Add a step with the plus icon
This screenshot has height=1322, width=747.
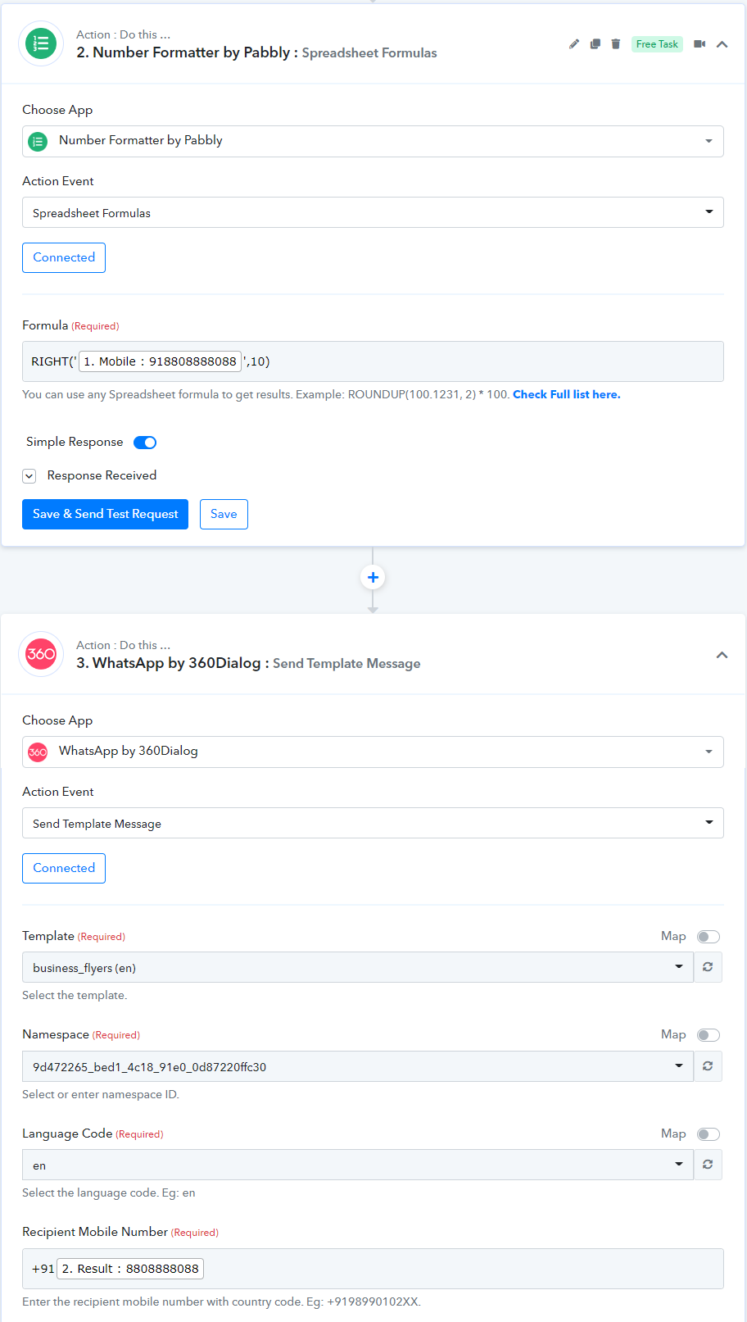373,577
